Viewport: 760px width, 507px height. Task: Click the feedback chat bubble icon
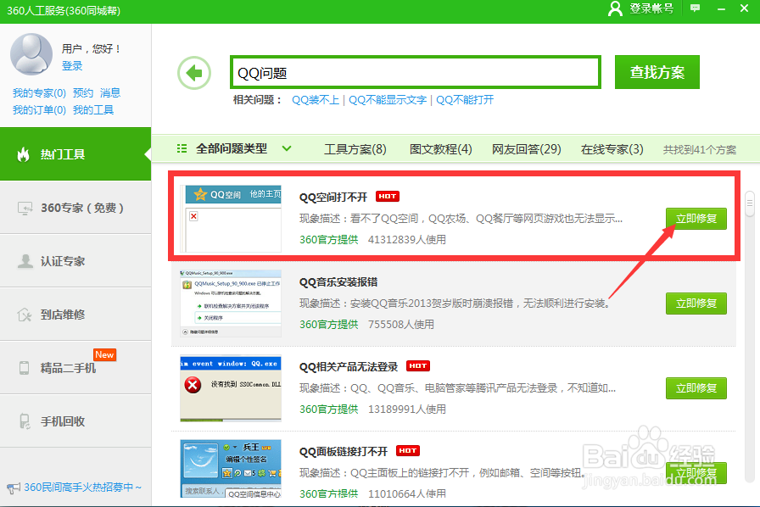[695, 8]
